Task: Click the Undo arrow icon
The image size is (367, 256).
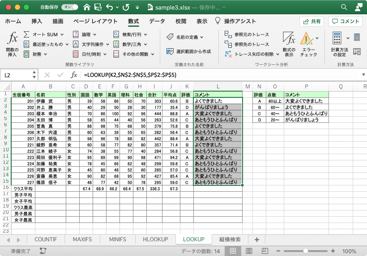Action: [109, 7]
